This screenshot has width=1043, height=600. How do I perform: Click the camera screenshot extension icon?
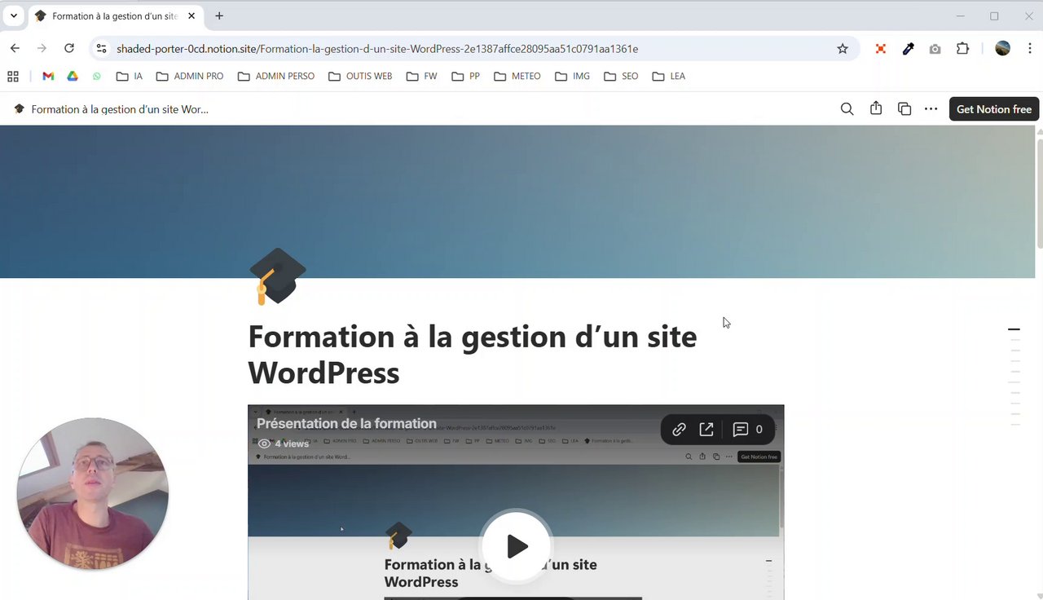[935, 49]
